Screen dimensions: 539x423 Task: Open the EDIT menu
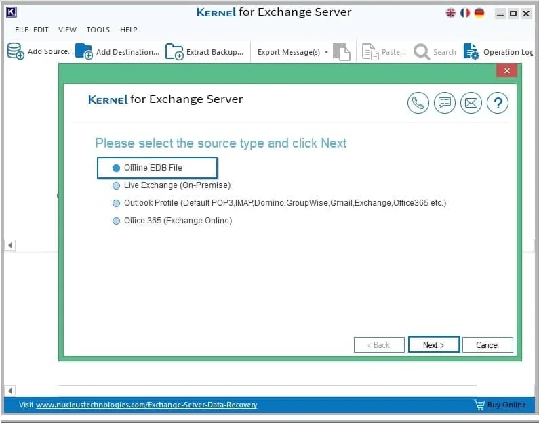41,30
